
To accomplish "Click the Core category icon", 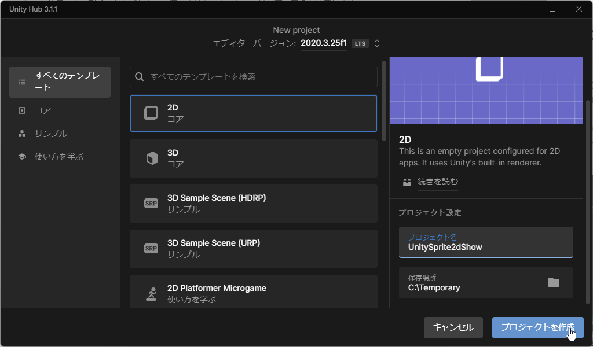I will 22,110.
